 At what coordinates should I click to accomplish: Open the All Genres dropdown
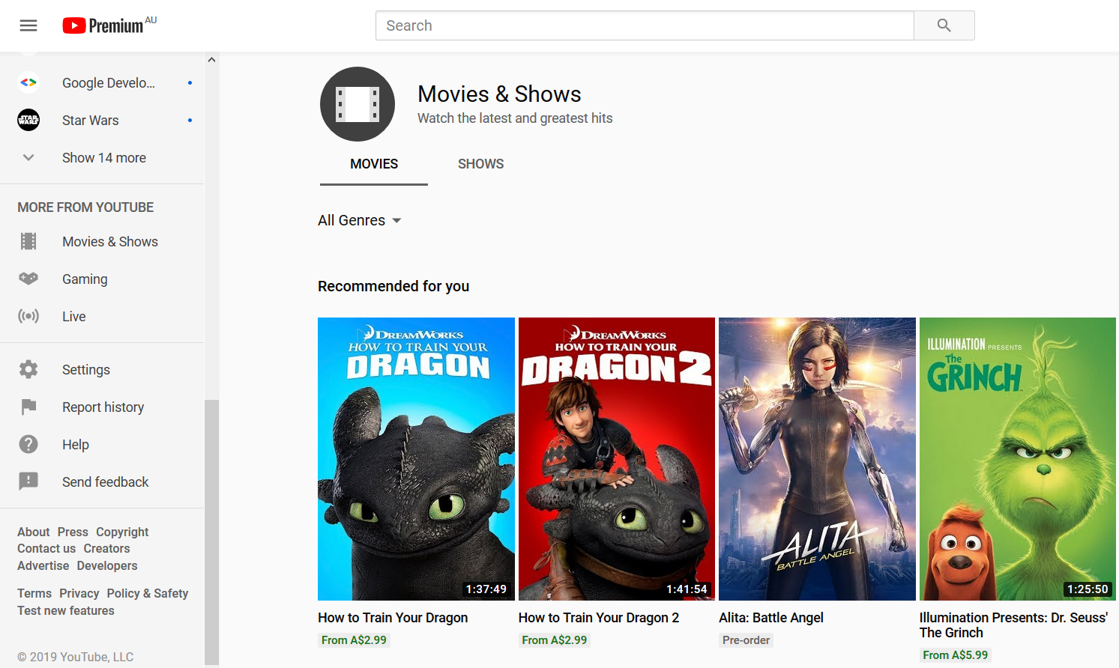(x=360, y=220)
